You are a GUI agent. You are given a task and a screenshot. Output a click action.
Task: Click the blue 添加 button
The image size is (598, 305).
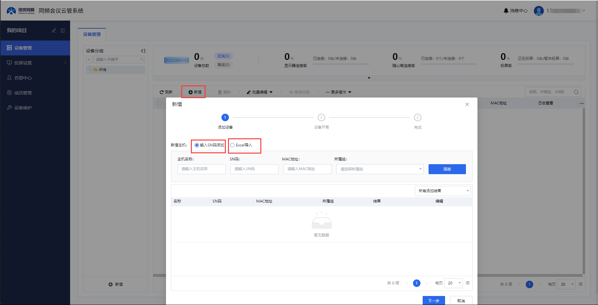coord(447,169)
